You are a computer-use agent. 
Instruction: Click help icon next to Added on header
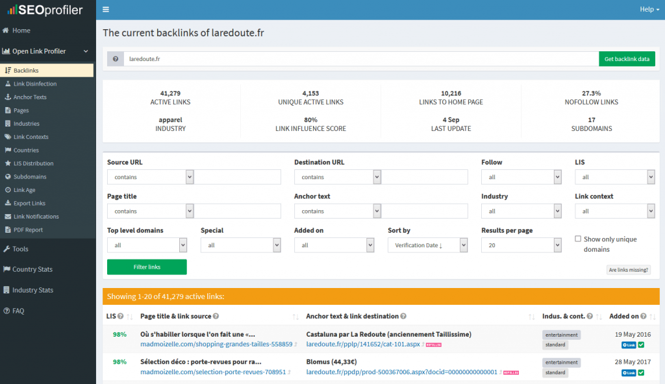644,316
